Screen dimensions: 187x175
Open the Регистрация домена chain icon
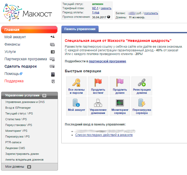[142, 83]
